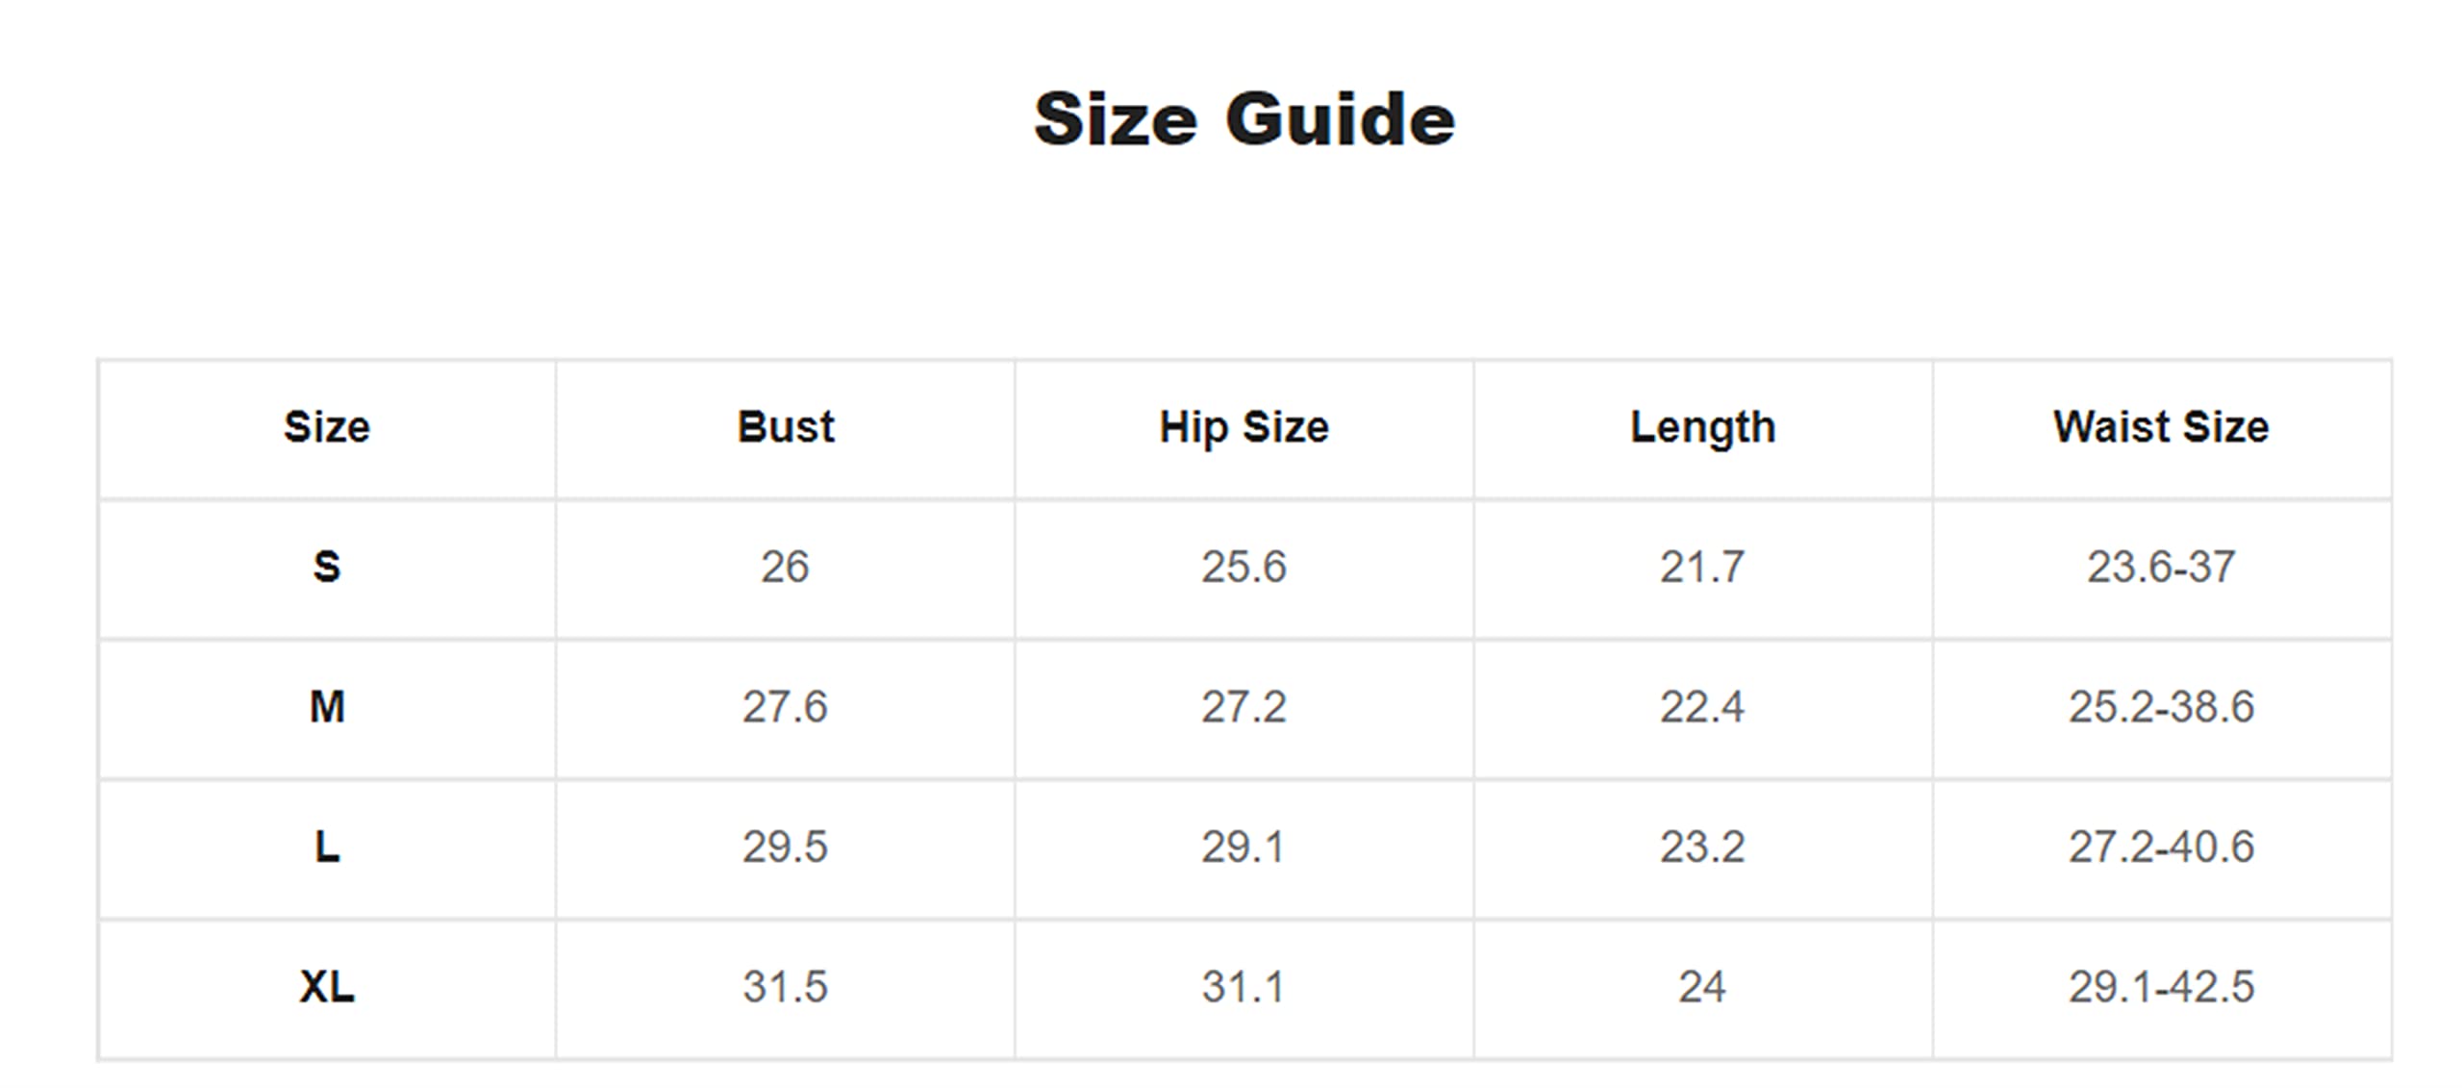Click the 27.6 bust cell
Viewport: 2462px width, 1088px height.
click(x=785, y=707)
